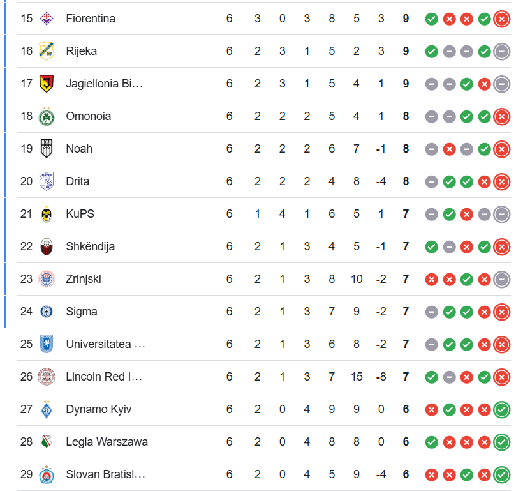
Task: Click the Fiorentina club crest
Action: coord(47,19)
